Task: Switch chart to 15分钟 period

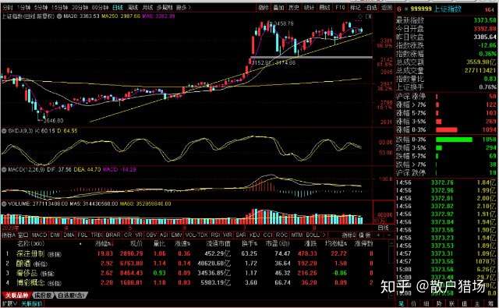Action: 60,7
